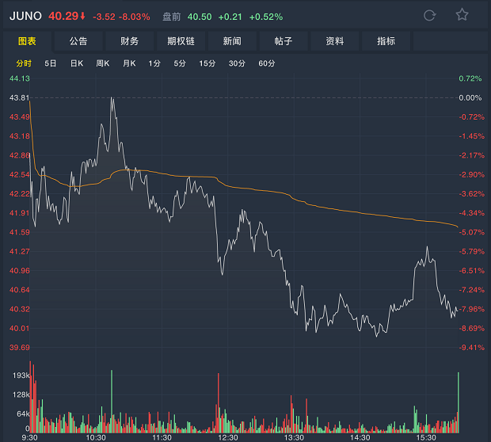Pick the 60分 interval chart
Screen dimensions: 491x442
point(266,63)
